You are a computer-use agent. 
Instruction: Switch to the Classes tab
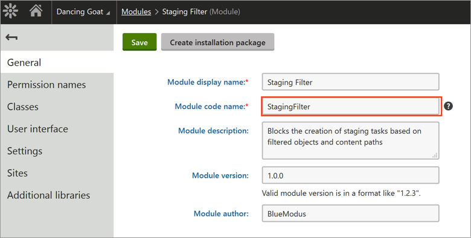(x=57, y=107)
